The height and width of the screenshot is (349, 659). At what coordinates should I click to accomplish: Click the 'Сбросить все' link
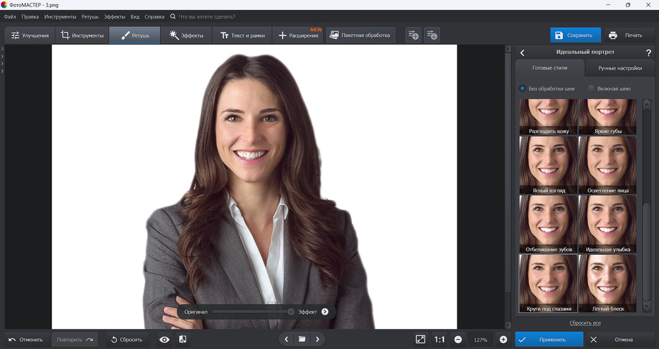click(x=585, y=323)
